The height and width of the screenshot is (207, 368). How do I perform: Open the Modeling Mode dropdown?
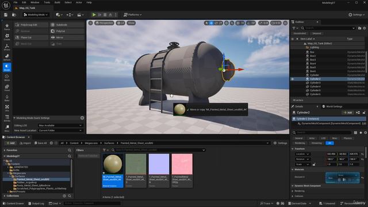(36, 15)
